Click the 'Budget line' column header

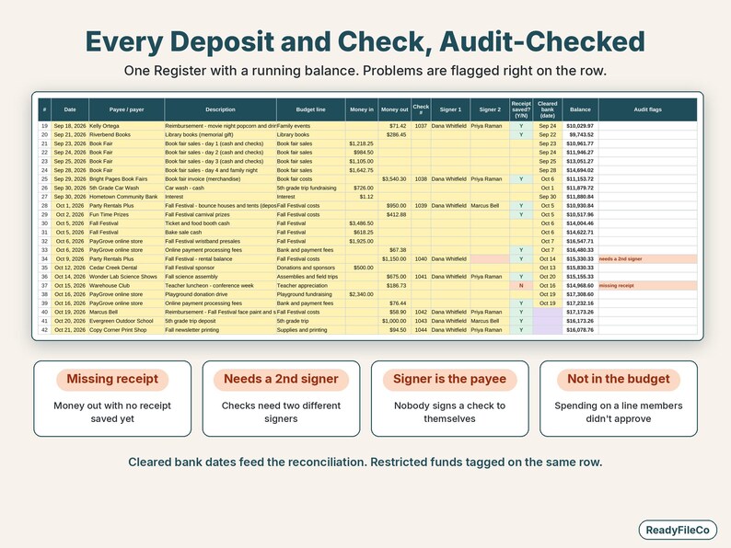311,110
